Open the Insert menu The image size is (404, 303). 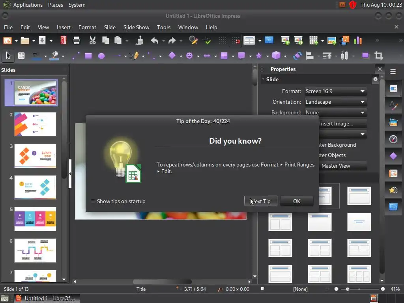click(64, 27)
